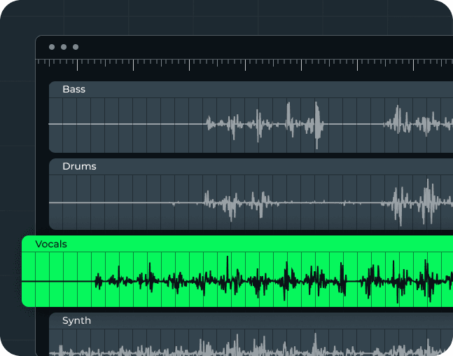Click the timeline ruler above the tracks
This screenshot has width=453, height=356.
(245, 64)
